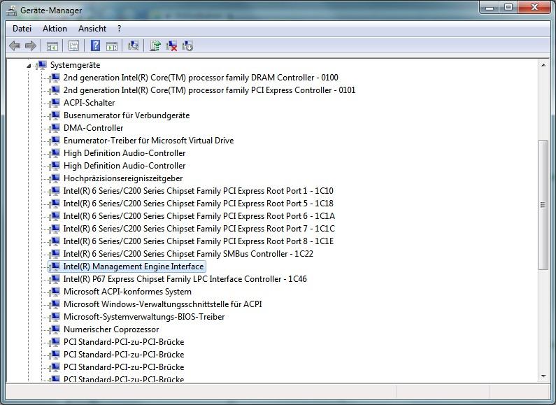556x405 pixels.
Task: Click the Disable device toolbar icon
Action: point(187,45)
